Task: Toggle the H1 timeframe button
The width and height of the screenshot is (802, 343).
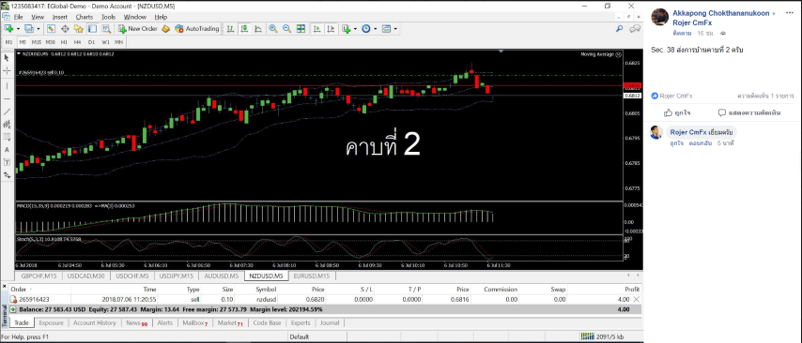Action: (64, 42)
